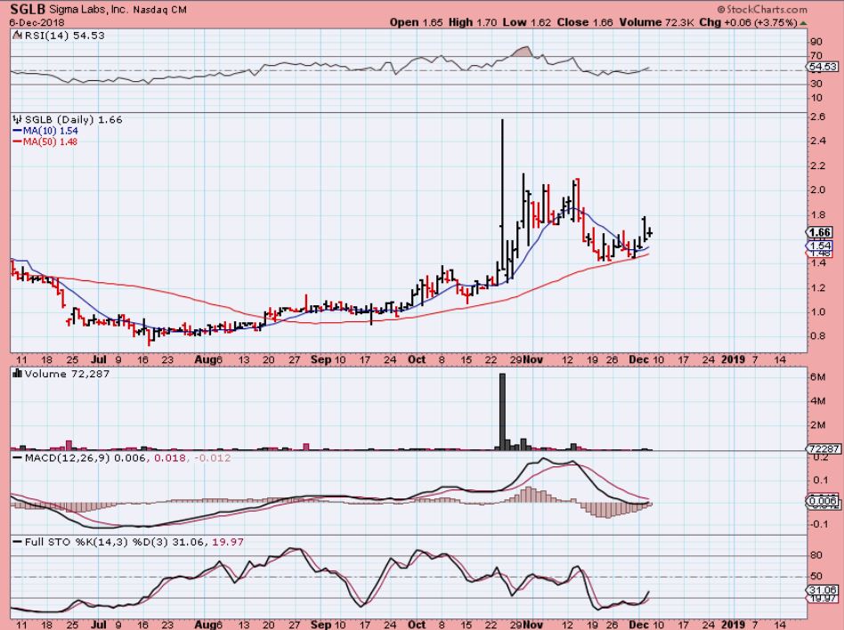Image resolution: width=844 pixels, height=630 pixels.
Task: Click the Sigma Labs, Inc. company name
Action: [89, 9]
